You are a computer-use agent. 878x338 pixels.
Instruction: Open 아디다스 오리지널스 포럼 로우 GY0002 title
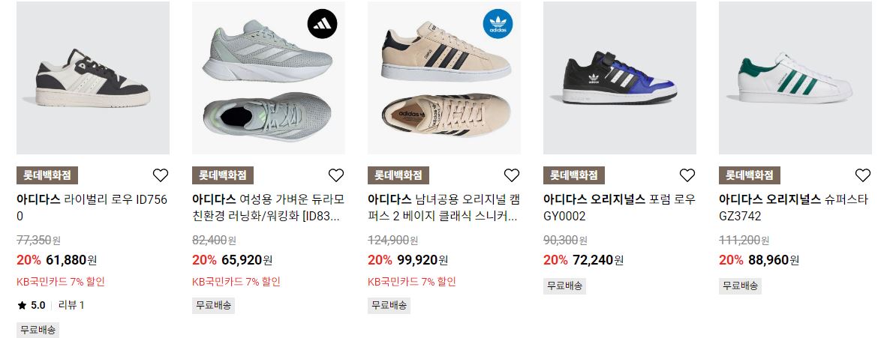click(619, 208)
